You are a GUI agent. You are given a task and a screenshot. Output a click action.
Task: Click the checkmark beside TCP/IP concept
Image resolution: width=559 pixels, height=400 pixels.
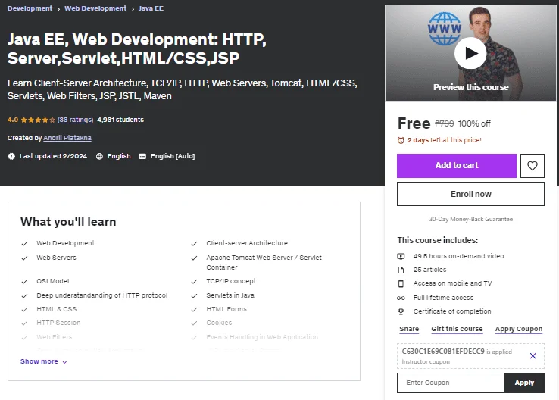coord(195,281)
